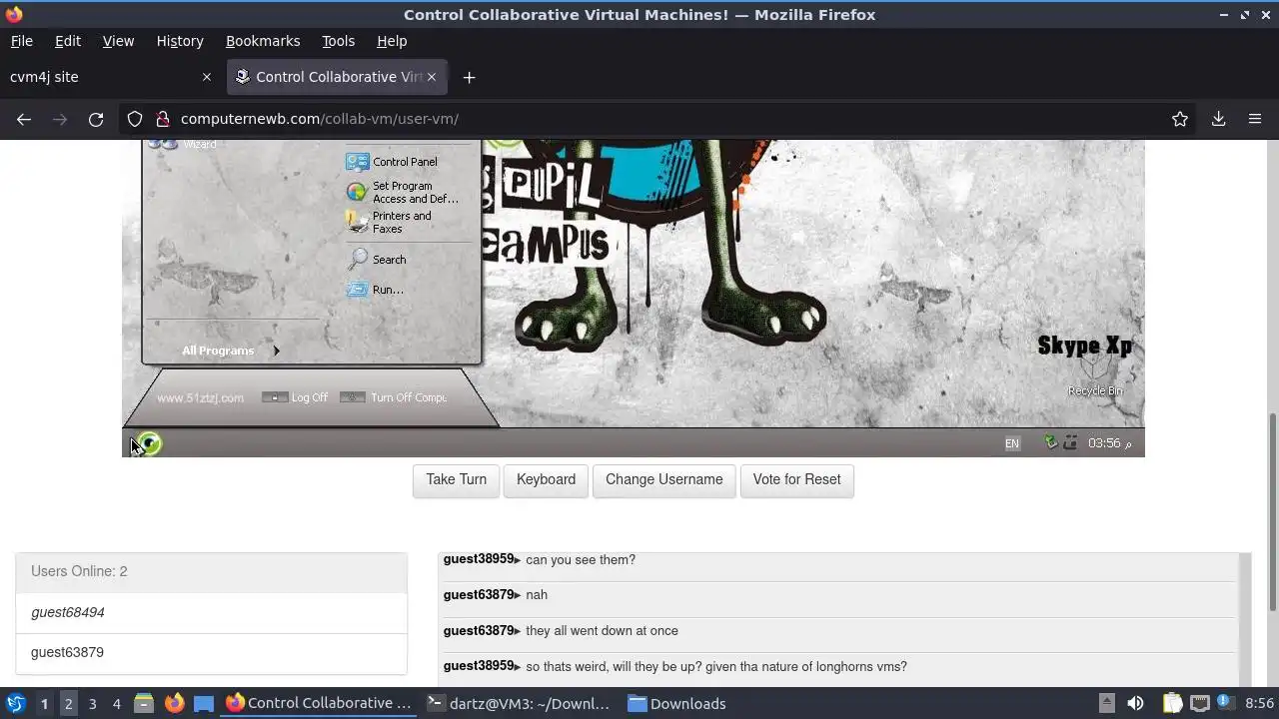The image size is (1279, 719).
Task: Click chat message "they all went down at once"
Action: point(602,631)
